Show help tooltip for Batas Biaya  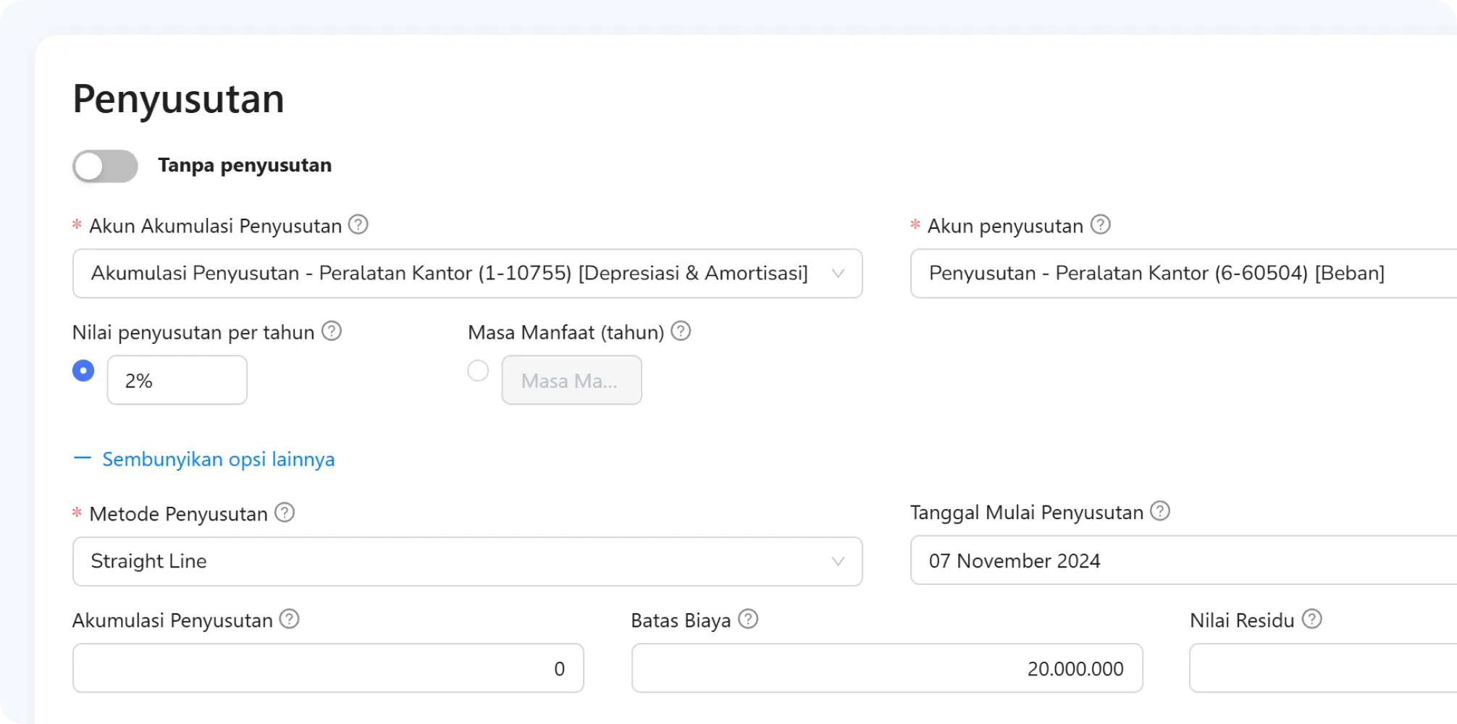pos(748,619)
